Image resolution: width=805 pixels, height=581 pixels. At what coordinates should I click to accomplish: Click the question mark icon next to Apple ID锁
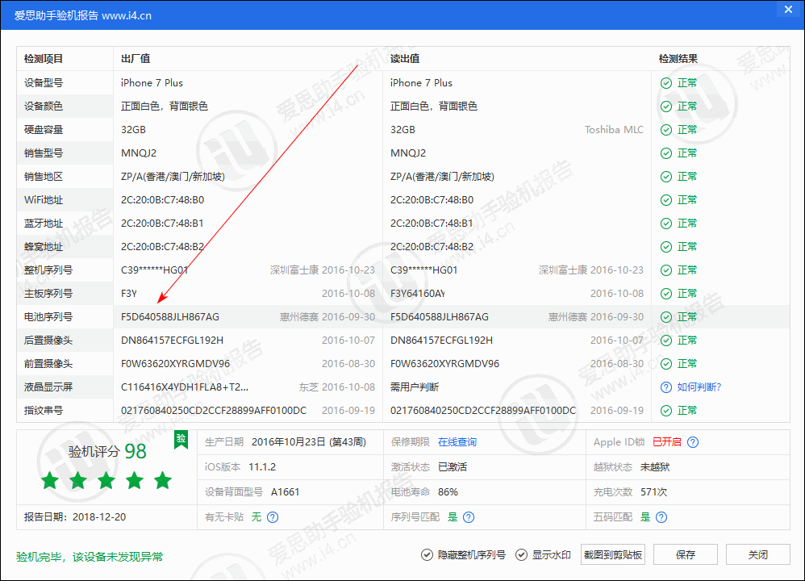point(693,444)
